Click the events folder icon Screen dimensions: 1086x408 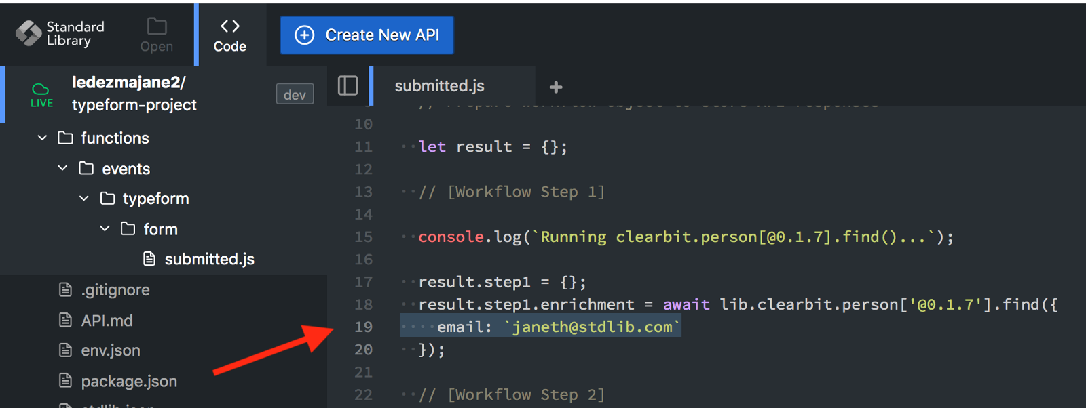[x=86, y=168]
